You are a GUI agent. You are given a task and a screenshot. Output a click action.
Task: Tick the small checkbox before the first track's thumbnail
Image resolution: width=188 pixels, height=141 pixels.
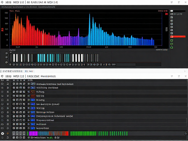coord(29,84)
